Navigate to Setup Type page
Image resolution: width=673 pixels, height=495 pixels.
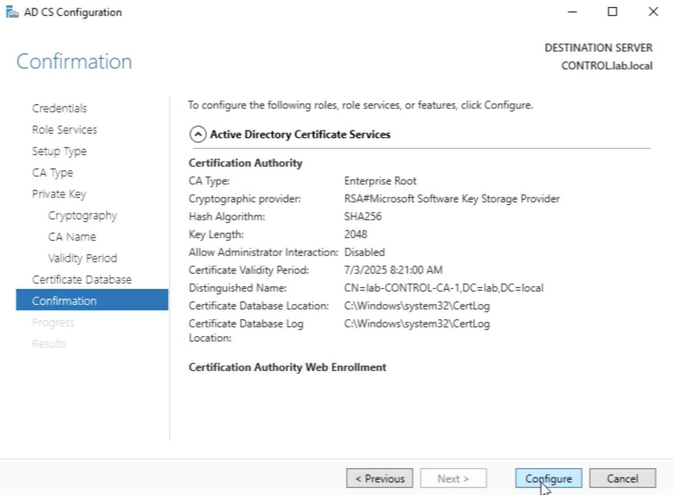pyautogui.click(x=60, y=151)
